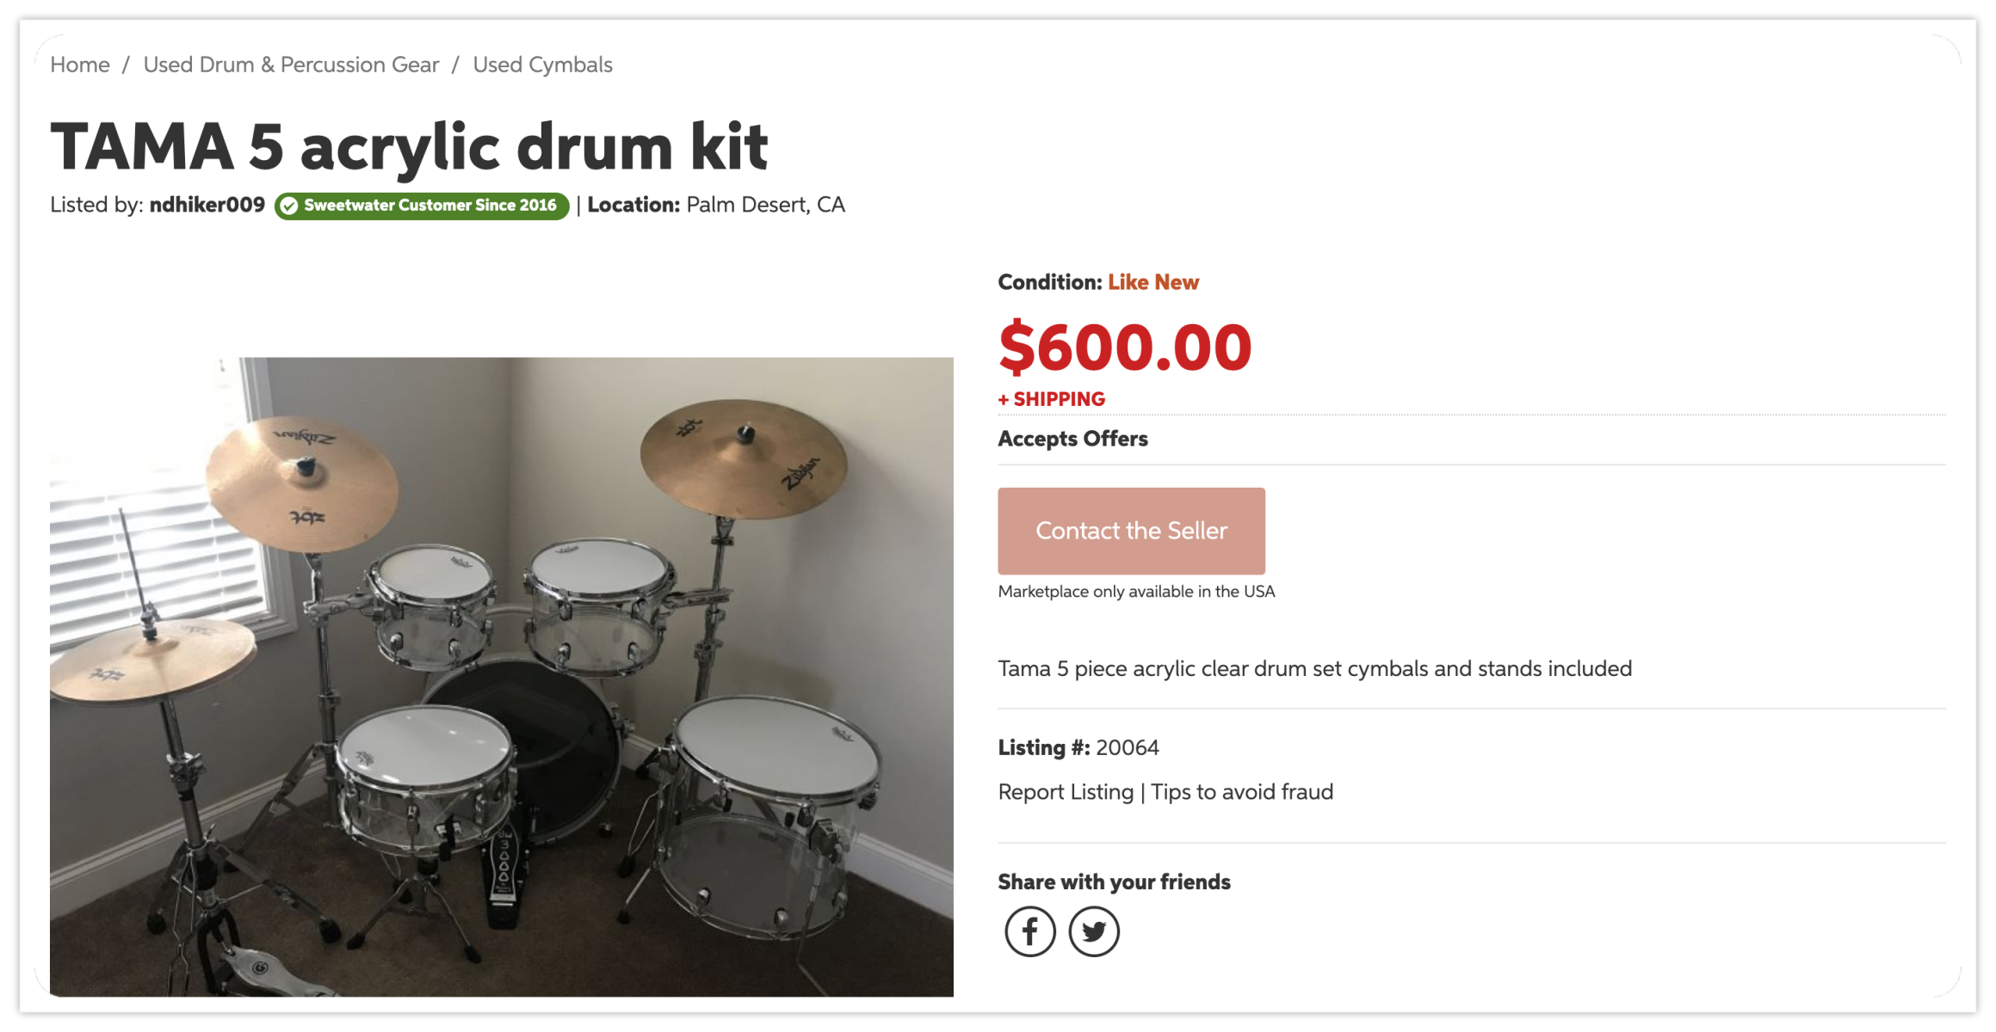
Task: Open Tips to avoid fraud
Action: pyautogui.click(x=1242, y=791)
